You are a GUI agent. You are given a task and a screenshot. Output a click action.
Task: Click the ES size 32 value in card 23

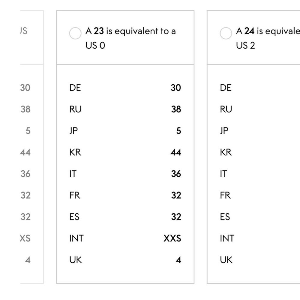pos(176,217)
